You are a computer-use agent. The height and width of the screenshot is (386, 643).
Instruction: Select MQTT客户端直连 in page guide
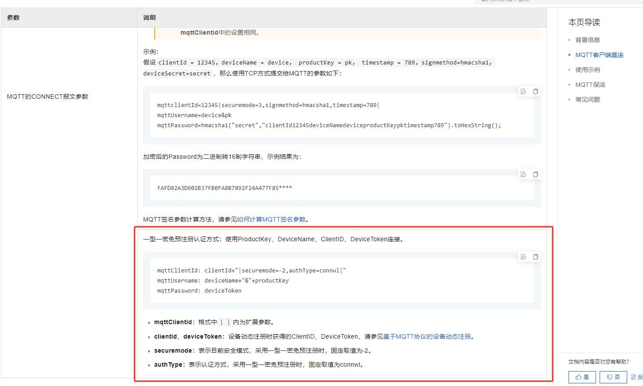tap(599, 55)
